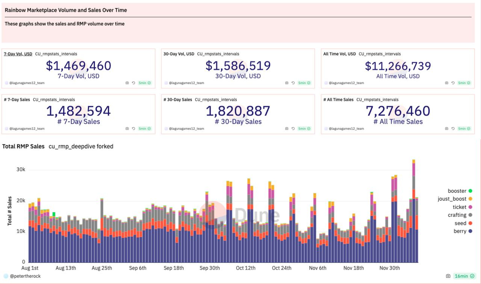This screenshot has width=481, height=284.
Task: Click the refresh icon on All Time Vol card
Action: point(453,83)
